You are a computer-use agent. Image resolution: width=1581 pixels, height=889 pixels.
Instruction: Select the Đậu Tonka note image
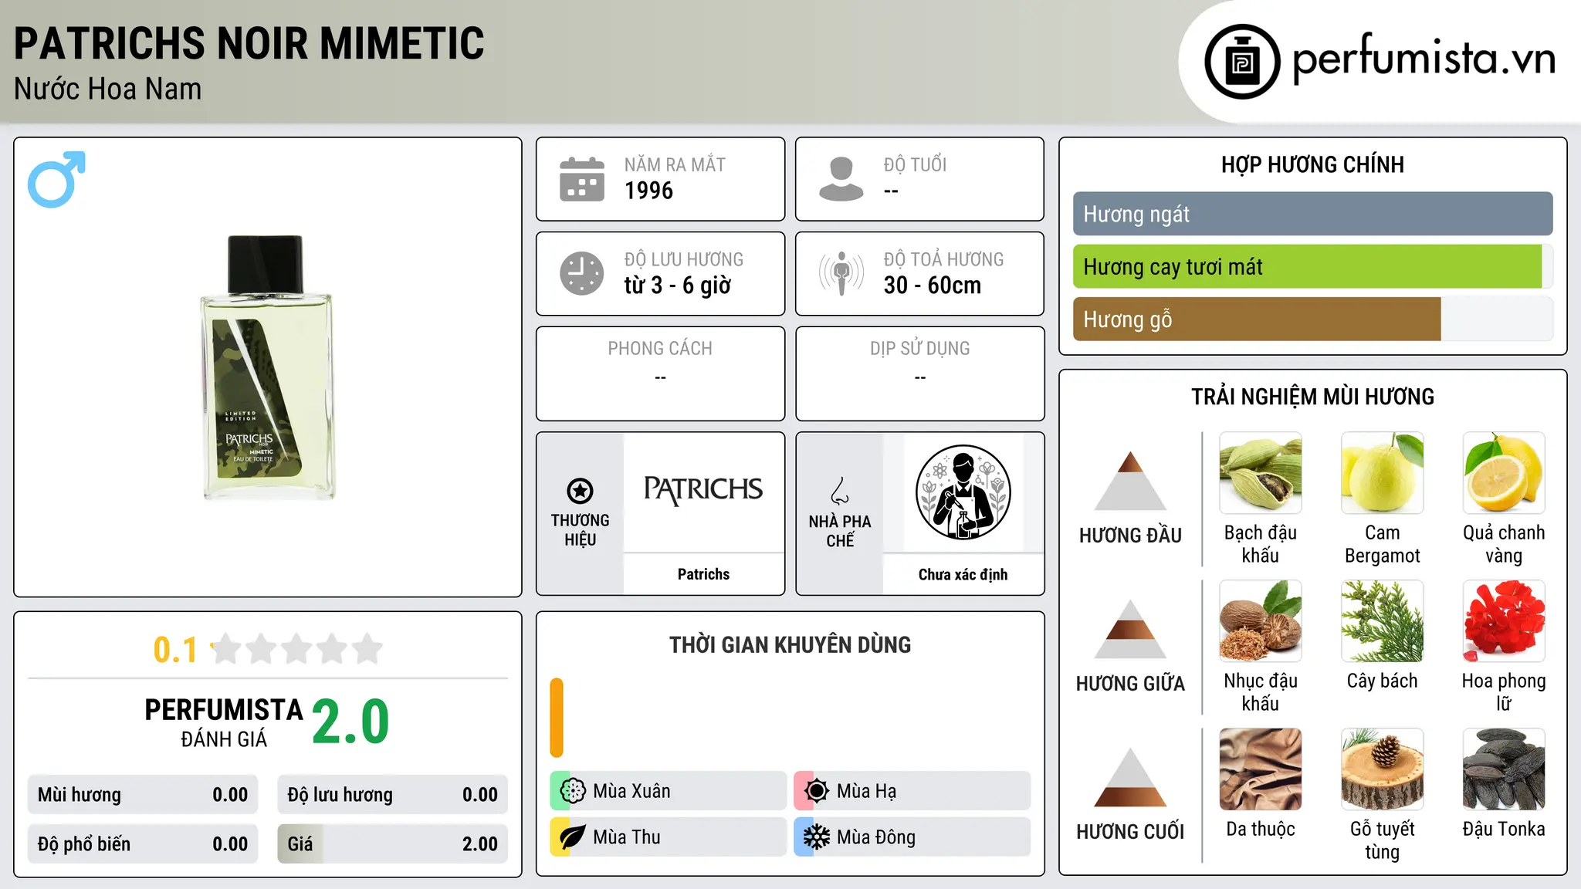[1504, 769]
